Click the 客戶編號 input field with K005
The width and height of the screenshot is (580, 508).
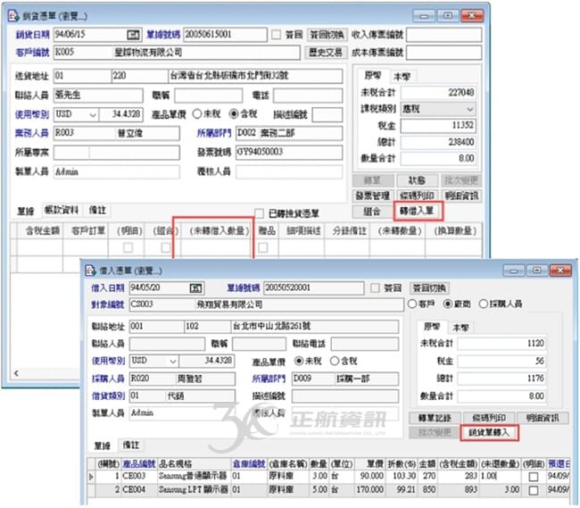coord(75,52)
